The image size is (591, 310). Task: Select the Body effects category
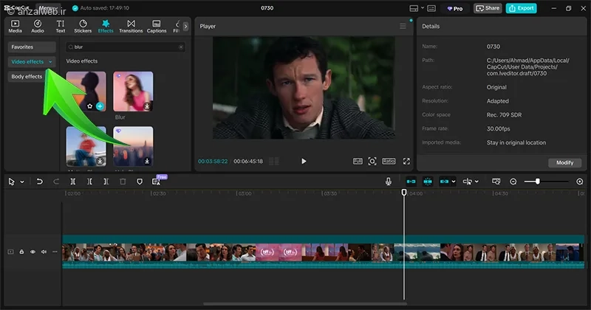pyautogui.click(x=27, y=77)
